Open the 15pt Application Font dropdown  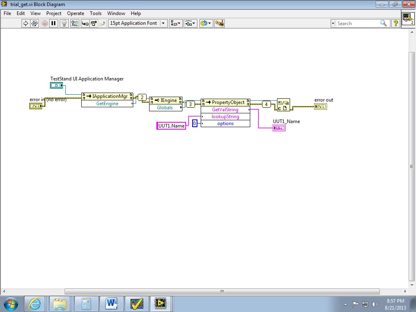click(138, 23)
